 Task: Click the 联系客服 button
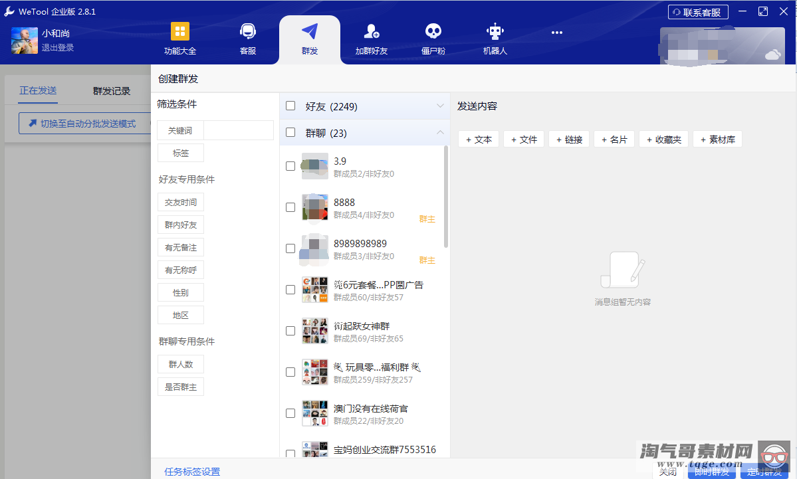click(x=697, y=12)
